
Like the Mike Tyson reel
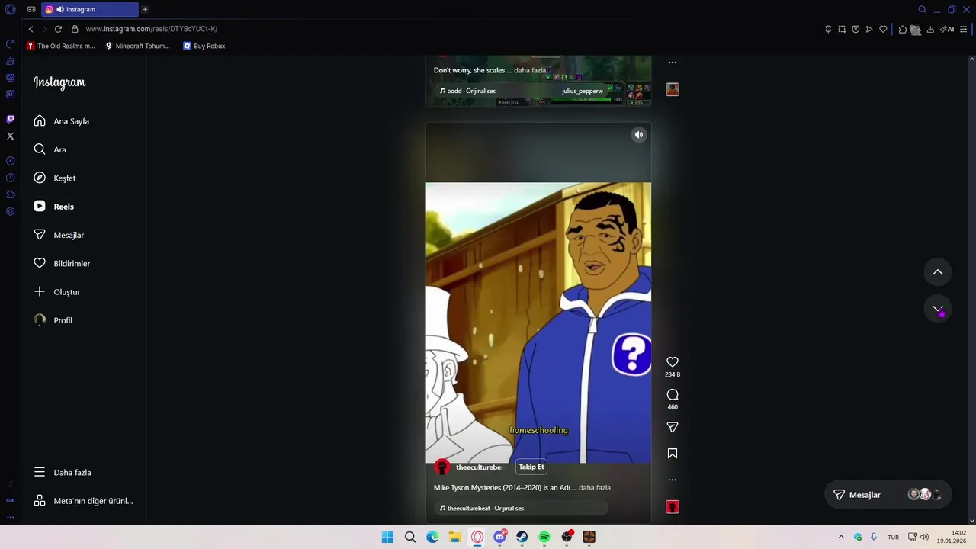click(x=673, y=362)
